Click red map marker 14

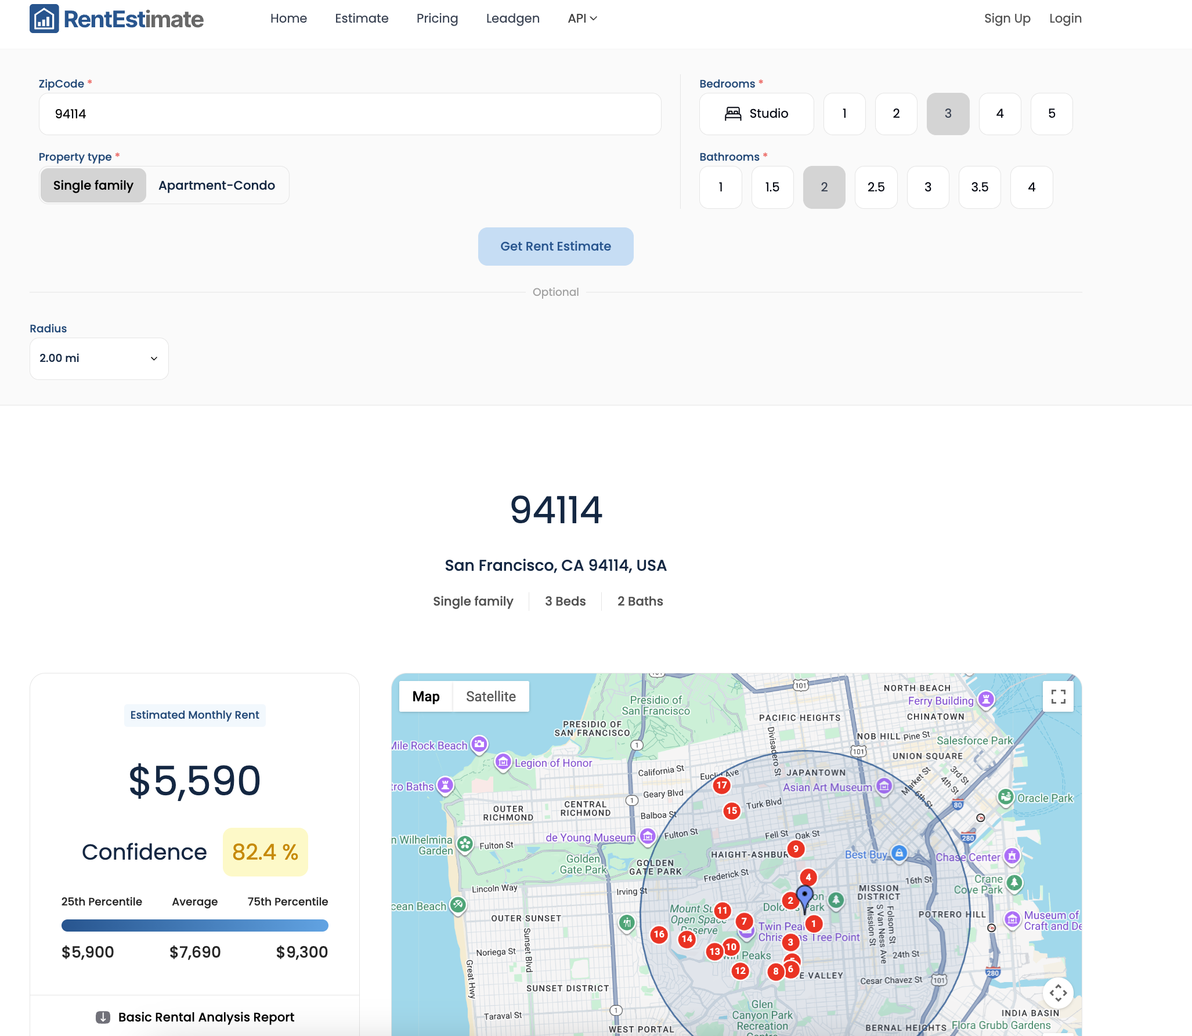(687, 939)
